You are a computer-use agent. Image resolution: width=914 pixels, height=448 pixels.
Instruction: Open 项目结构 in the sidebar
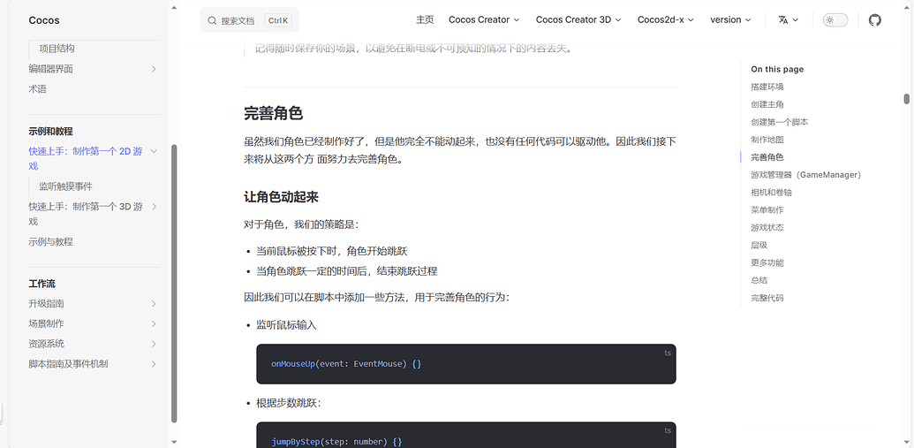[x=57, y=49]
